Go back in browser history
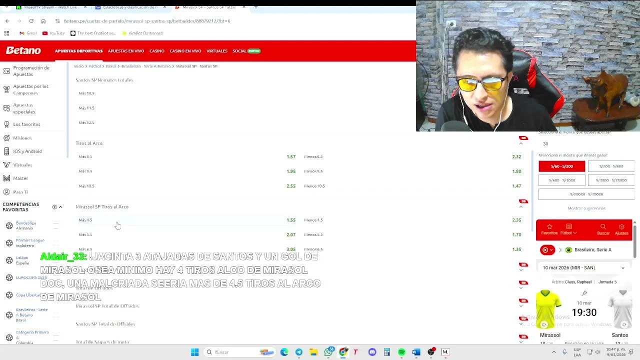The height and width of the screenshot is (360, 640). 7,21
